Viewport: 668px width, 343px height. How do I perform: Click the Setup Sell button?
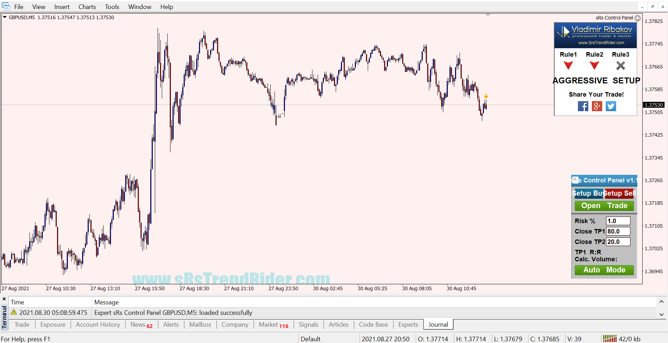click(x=620, y=193)
